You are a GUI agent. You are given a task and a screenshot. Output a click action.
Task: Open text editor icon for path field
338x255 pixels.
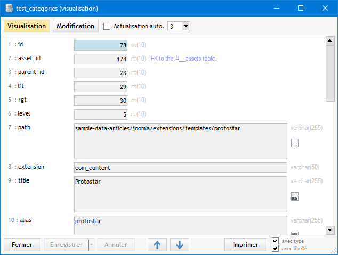click(295, 143)
